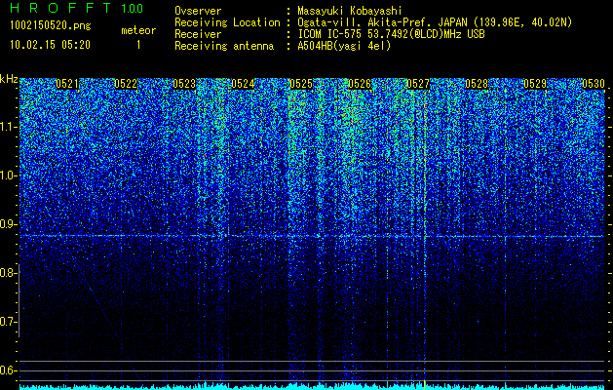Click the 0527 time marker
Viewport: 613px width, 390px height.
tap(418, 84)
